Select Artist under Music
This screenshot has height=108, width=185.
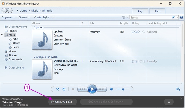(13, 39)
